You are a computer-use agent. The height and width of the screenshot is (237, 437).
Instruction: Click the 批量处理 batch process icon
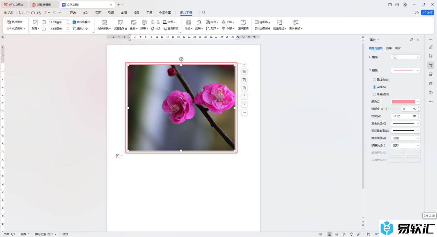(x=280, y=22)
